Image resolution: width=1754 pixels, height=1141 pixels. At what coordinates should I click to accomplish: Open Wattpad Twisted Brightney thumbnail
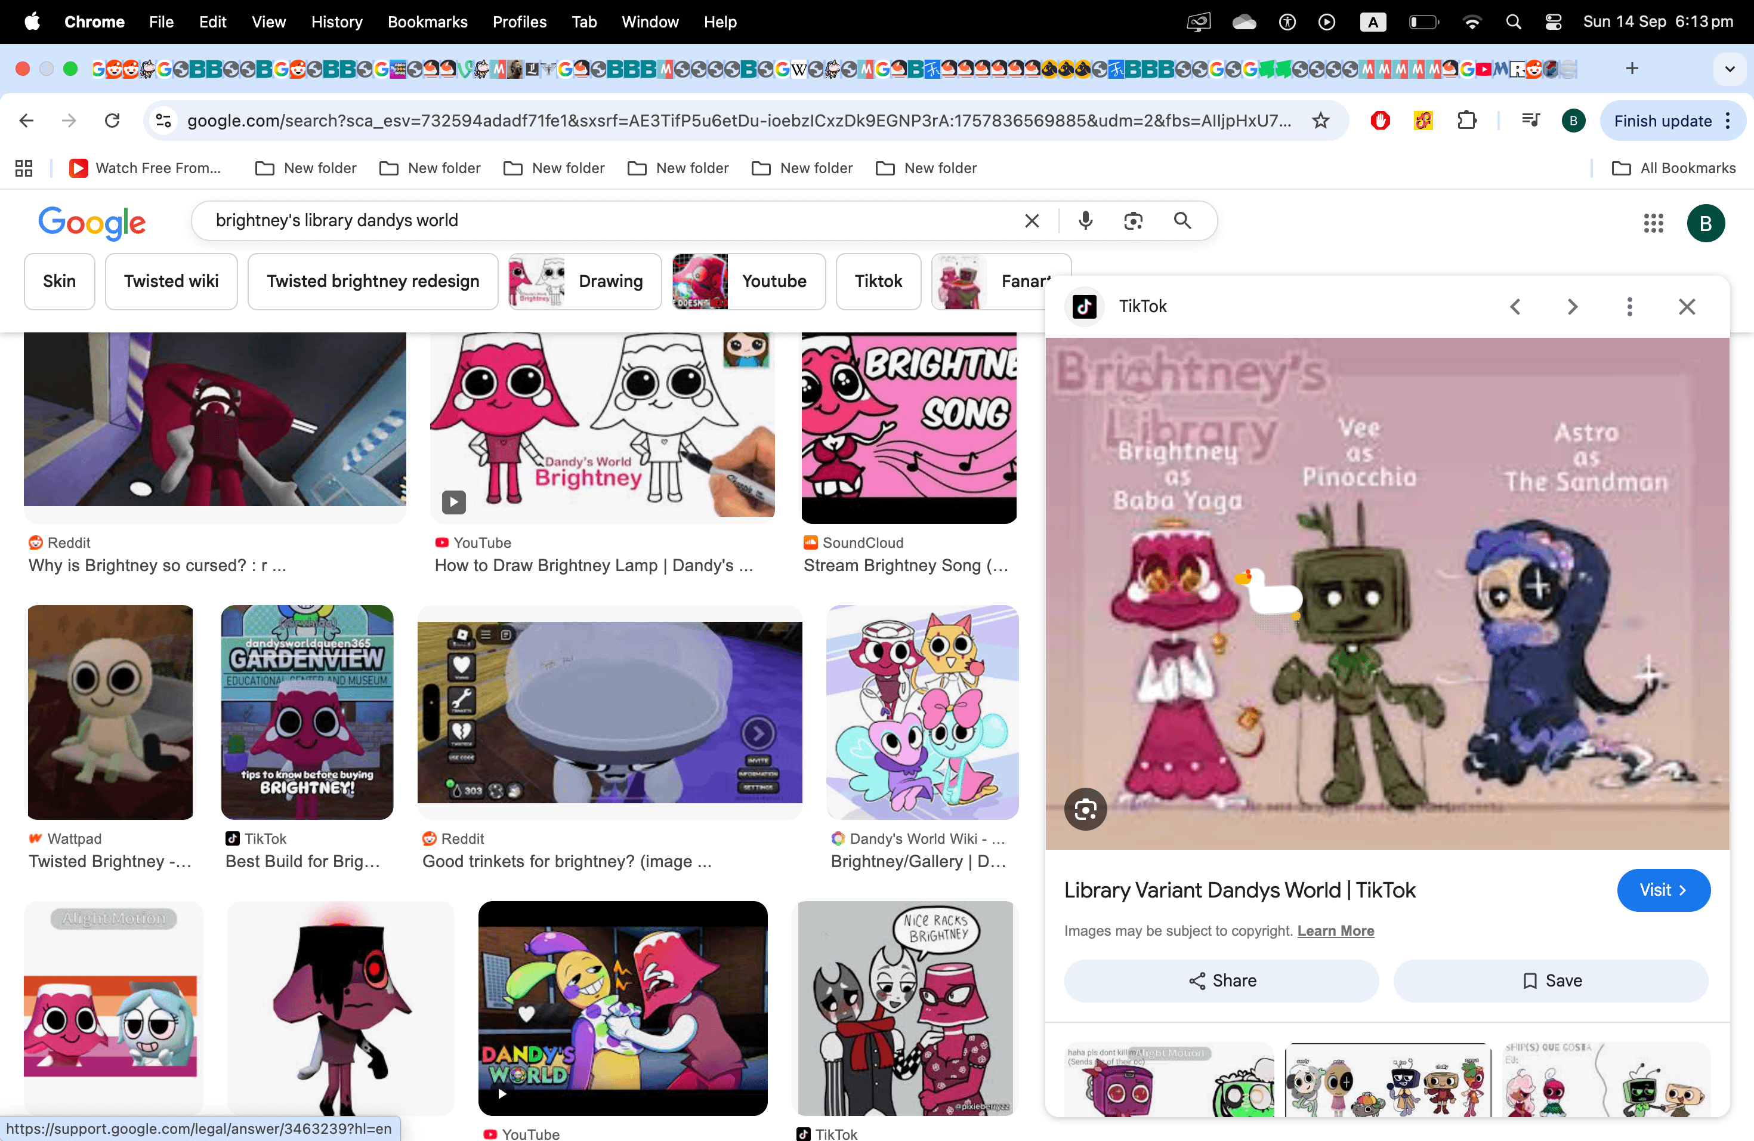click(x=110, y=712)
